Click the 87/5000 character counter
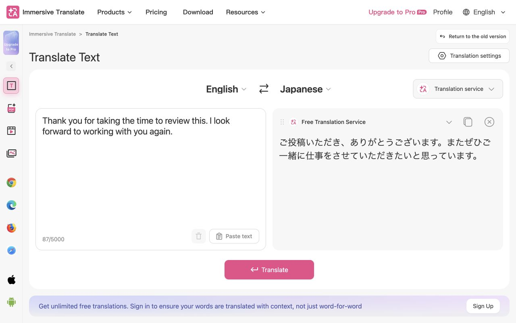516x323 pixels. click(x=53, y=239)
